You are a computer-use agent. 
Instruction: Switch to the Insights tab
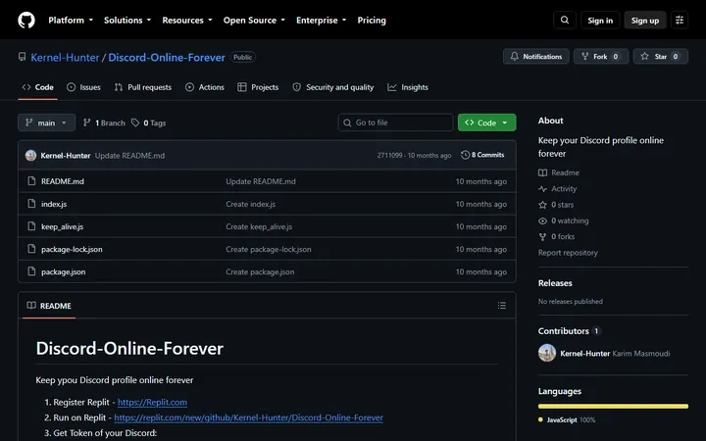click(408, 87)
